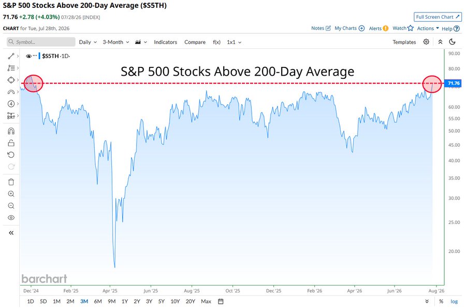This screenshot has width=466, height=308.
Task: Open the custom date range calendar icon
Action: click(x=221, y=301)
